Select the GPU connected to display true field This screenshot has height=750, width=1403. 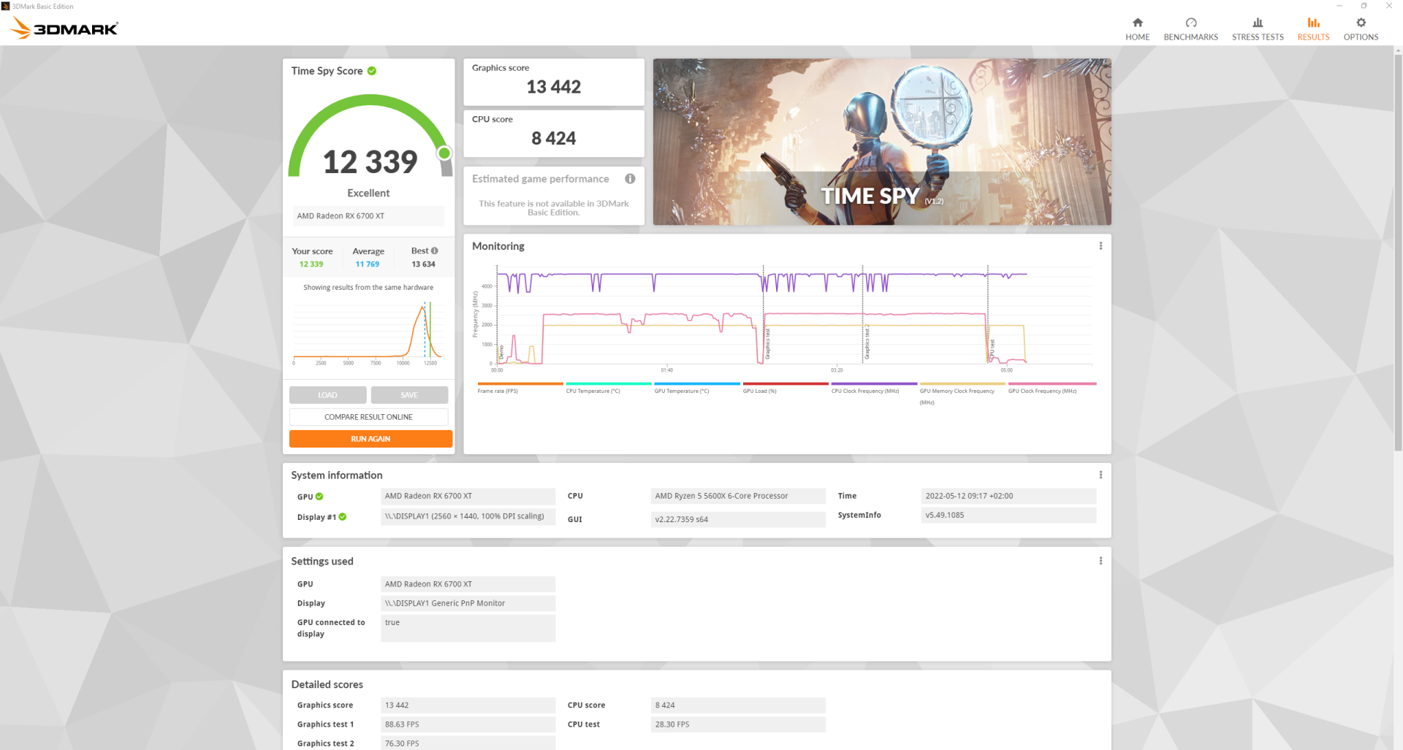(468, 628)
